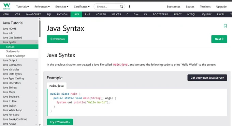Collapse the Java Syntax sidebar section arrow

tap(36, 43)
